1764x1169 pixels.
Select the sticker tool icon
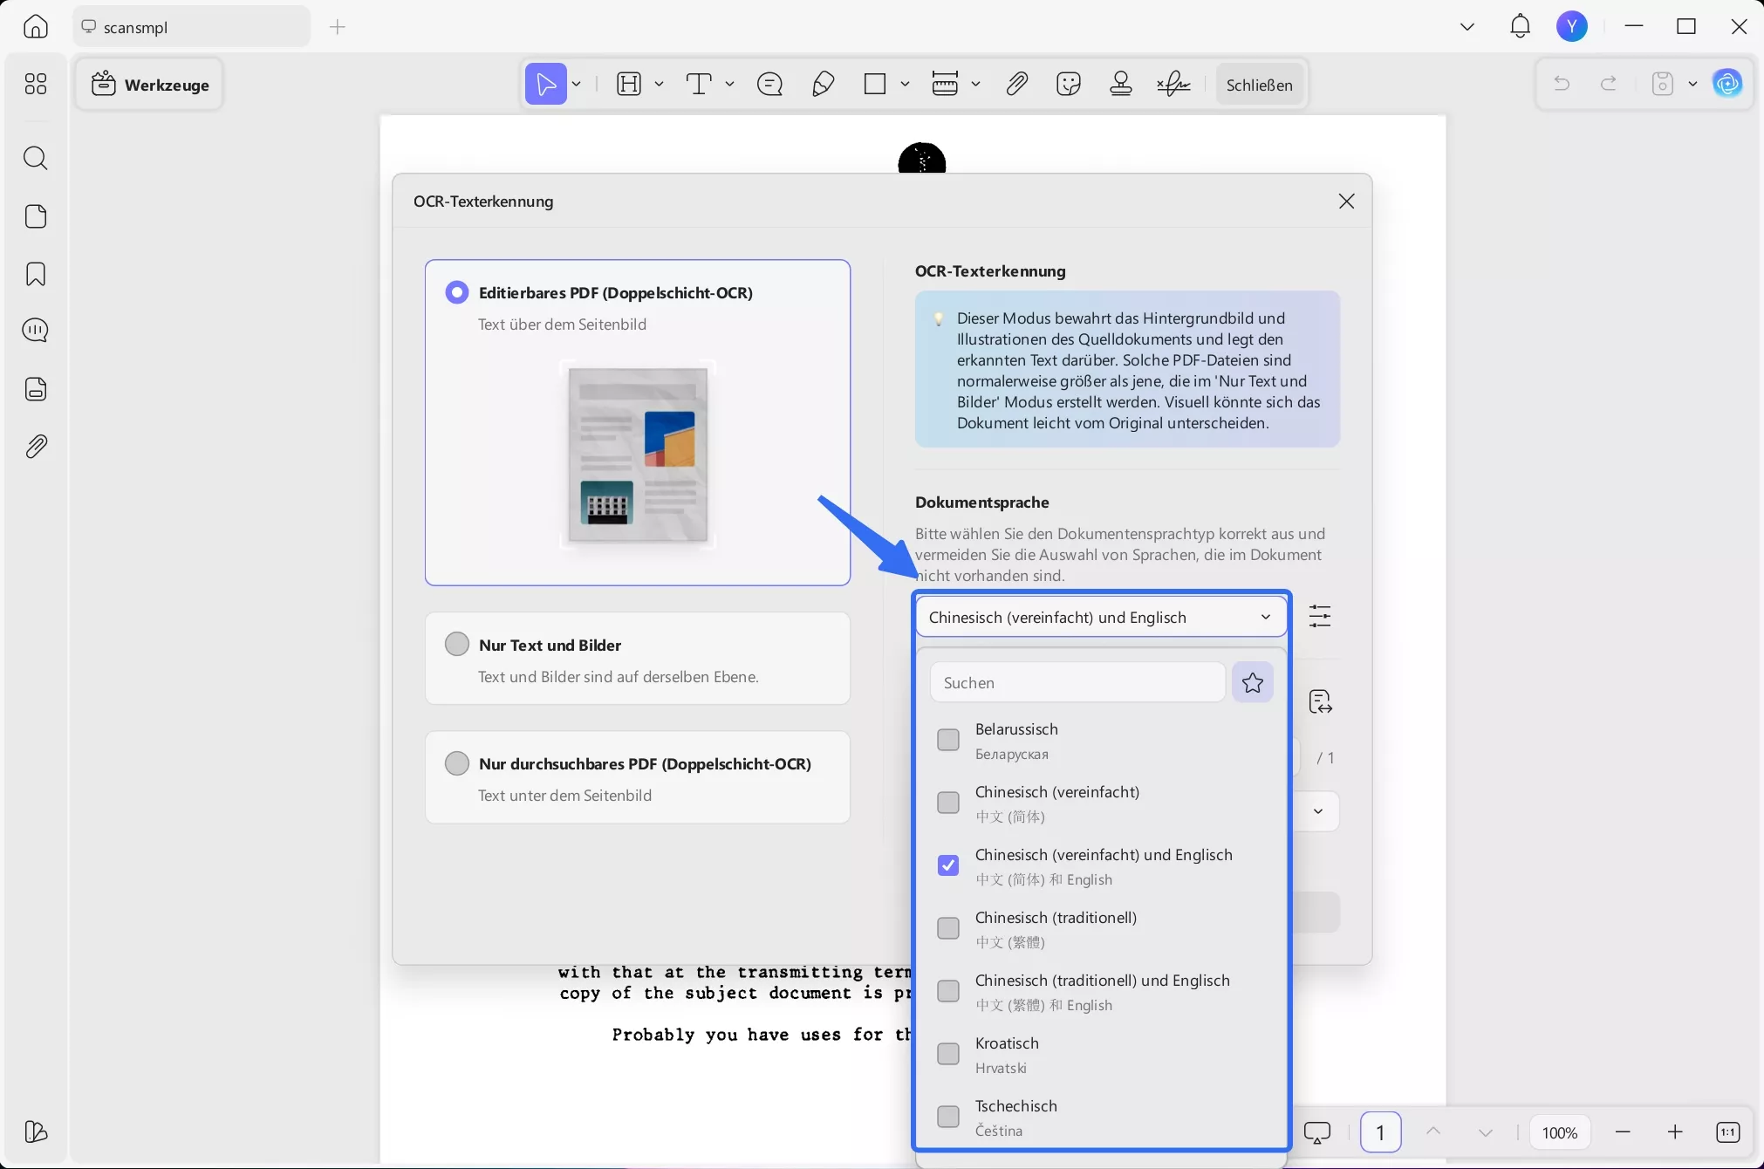click(x=1068, y=84)
